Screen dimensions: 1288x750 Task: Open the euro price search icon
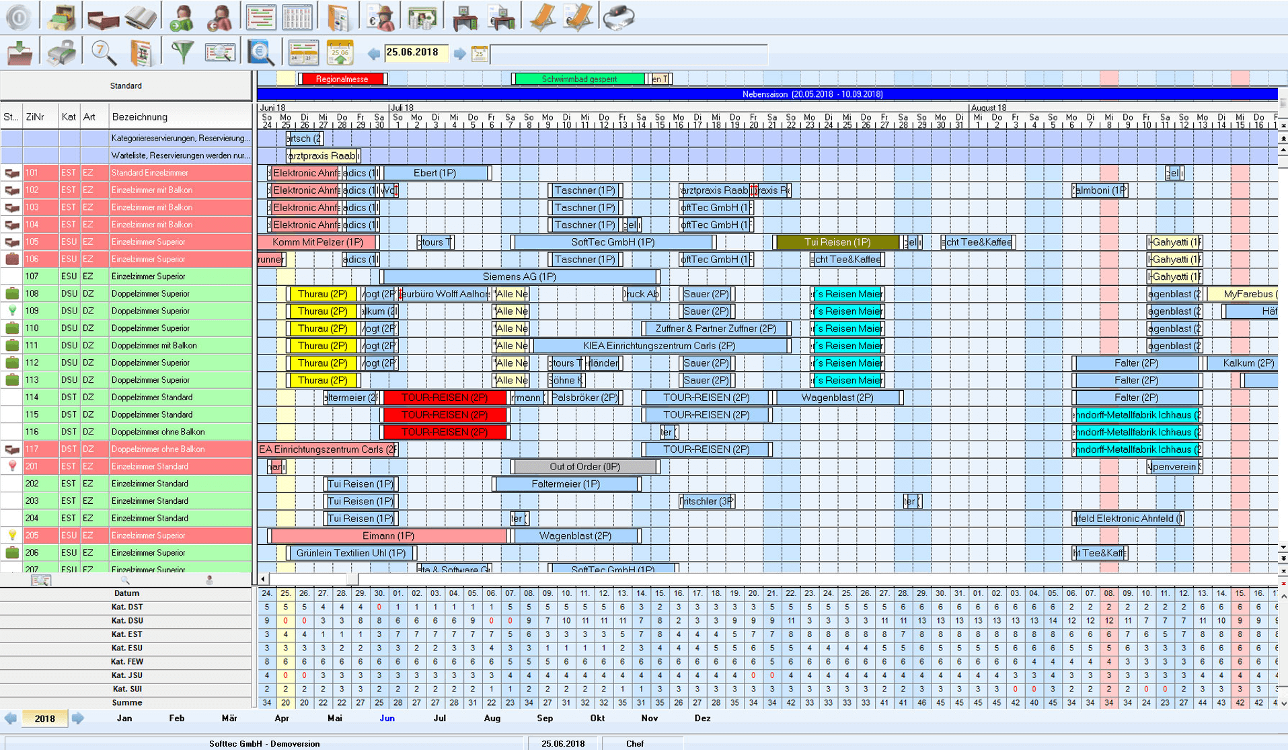(261, 53)
